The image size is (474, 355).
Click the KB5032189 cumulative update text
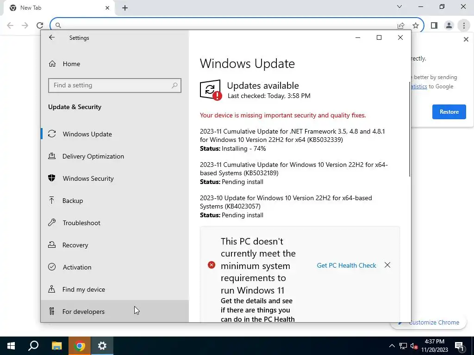293,169
